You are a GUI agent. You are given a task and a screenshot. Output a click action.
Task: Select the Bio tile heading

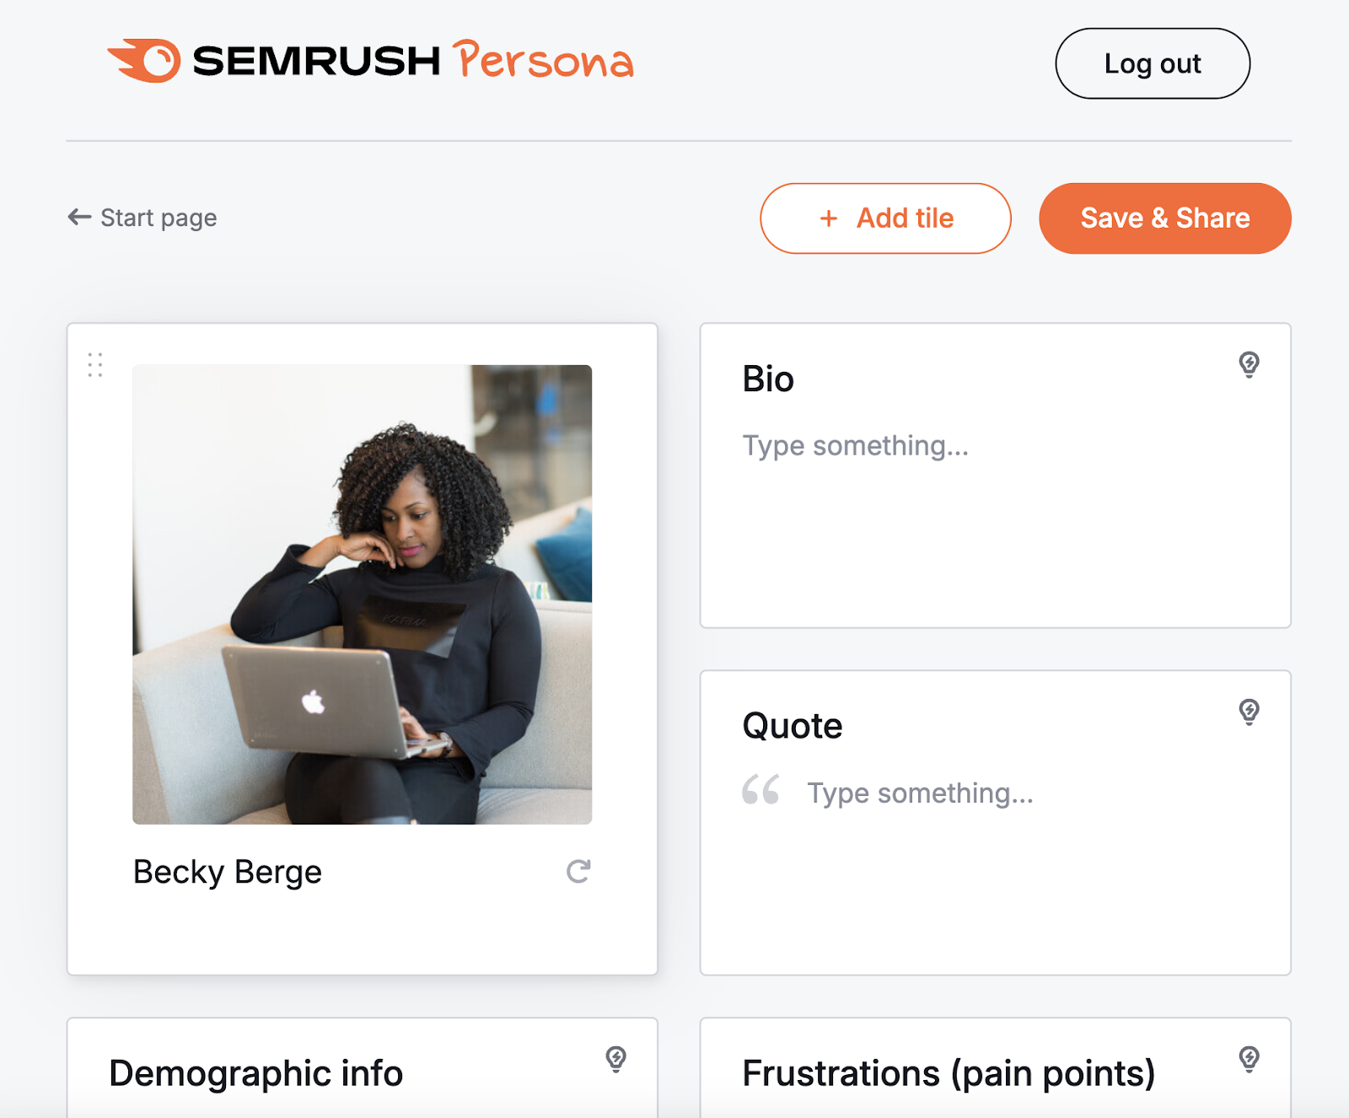tap(766, 379)
